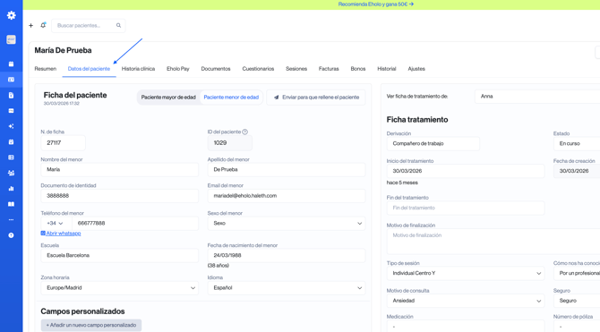
Task: Open the Zona horaria Europe/Madrid dropdown
Action: [119, 288]
